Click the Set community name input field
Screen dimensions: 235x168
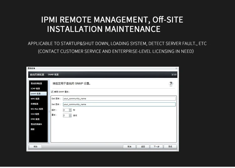[119, 104]
